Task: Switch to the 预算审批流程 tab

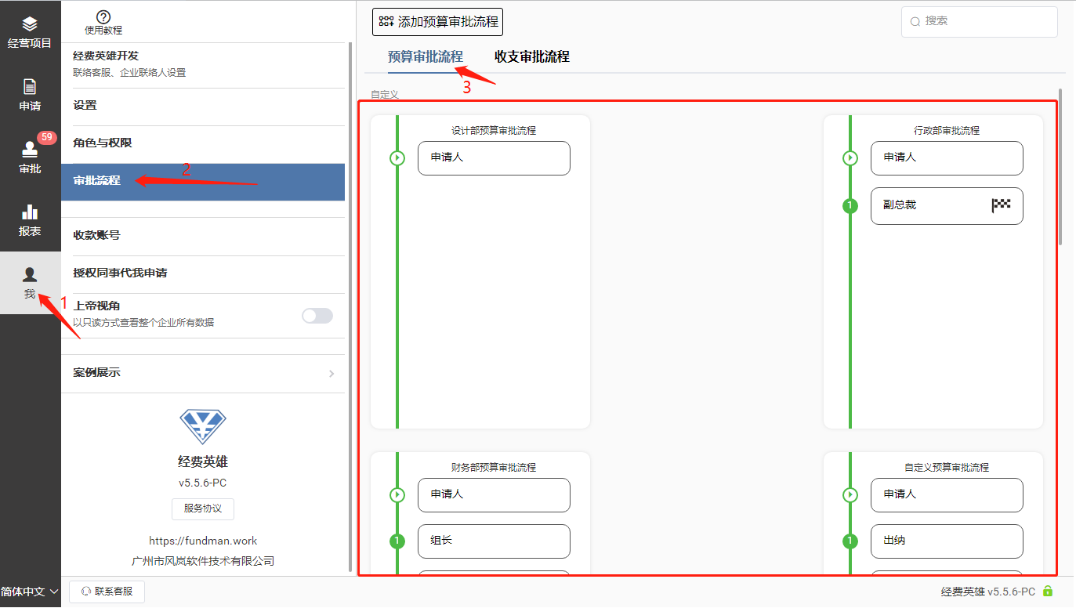Action: point(426,56)
